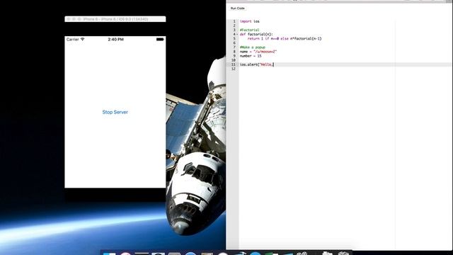Image resolution: width=453 pixels, height=255 pixels.
Task: Click the battery icon in simulator status bar
Action: point(160,40)
